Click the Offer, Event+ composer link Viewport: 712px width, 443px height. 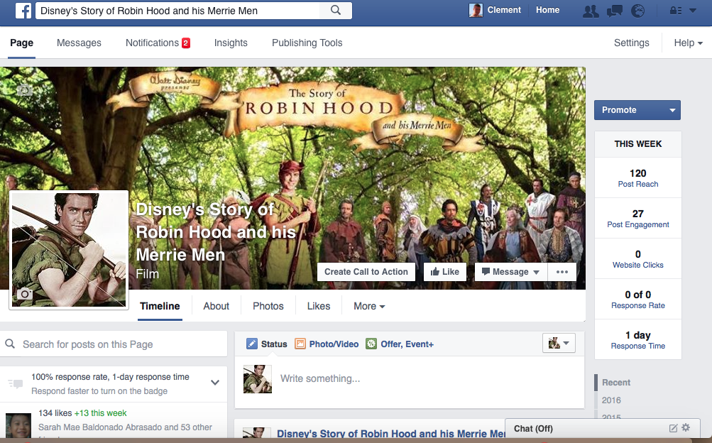tap(407, 344)
